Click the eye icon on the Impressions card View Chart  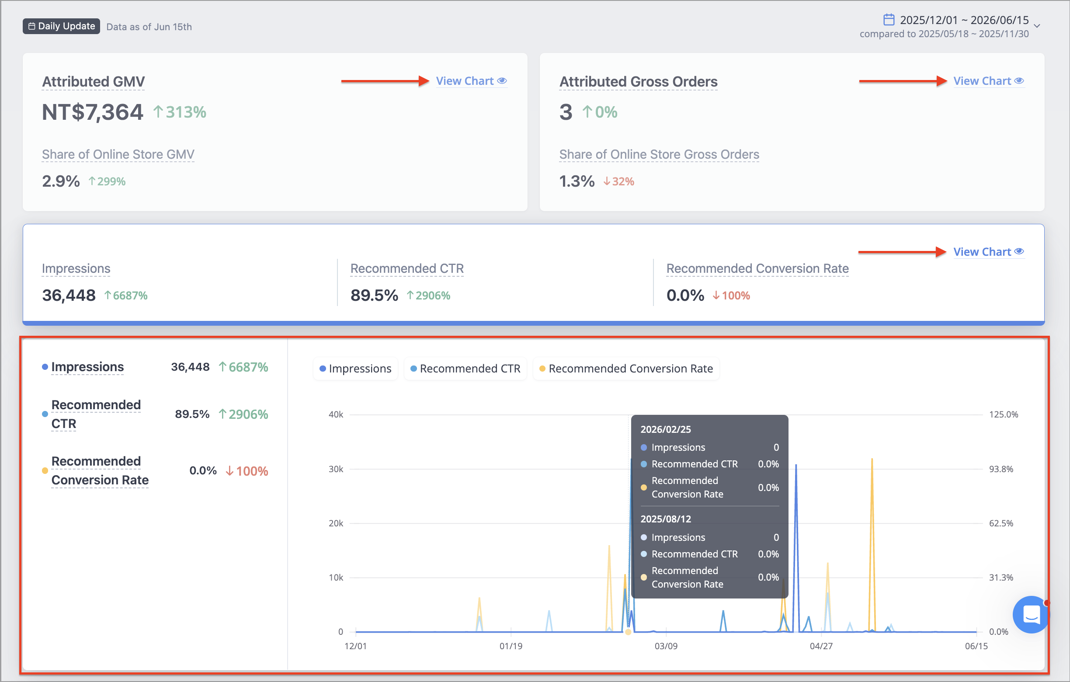click(1019, 251)
